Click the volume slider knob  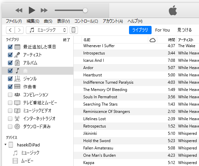[85, 10]
